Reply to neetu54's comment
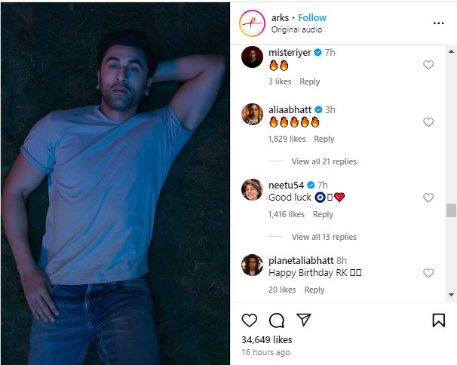 point(323,214)
